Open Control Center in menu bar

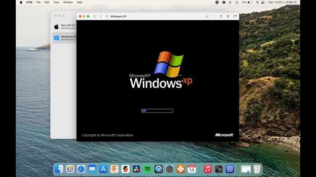tap(263, 2)
